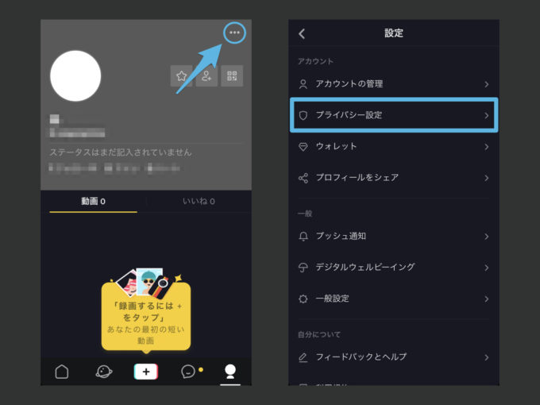540x405 pixels.
Task: Tap ステータスはまだ記入されていません status text
Action: [121, 152]
